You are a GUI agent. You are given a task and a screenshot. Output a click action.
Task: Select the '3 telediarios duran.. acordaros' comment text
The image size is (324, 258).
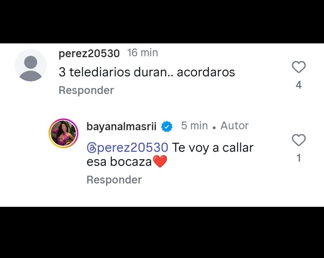[x=147, y=72]
